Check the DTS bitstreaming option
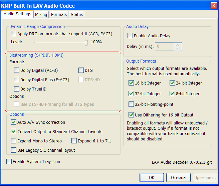The image size is (219, 186). 81,70
